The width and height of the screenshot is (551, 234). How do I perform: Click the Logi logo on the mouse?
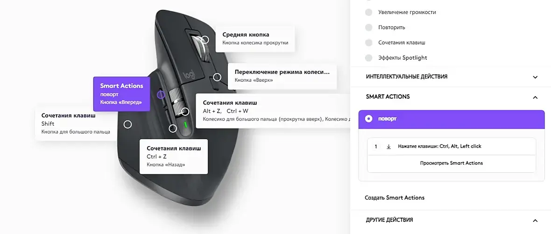(x=190, y=75)
